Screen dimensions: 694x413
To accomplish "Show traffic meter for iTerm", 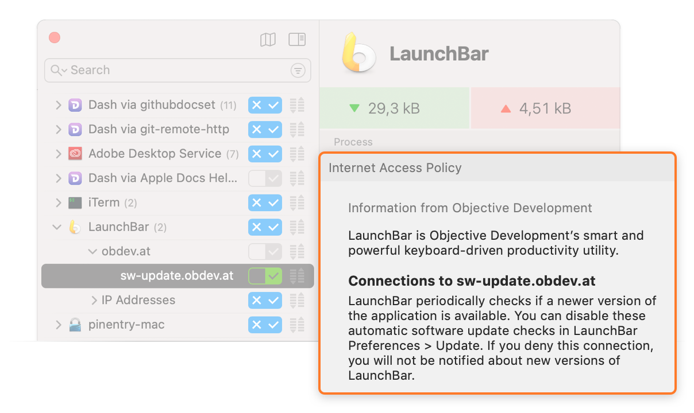I will 297,202.
